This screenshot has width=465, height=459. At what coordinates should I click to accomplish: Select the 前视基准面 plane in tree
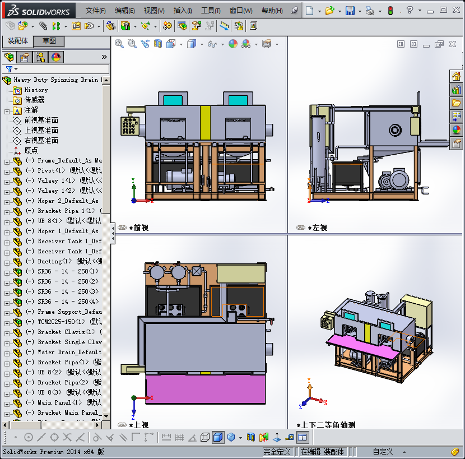tap(41, 120)
